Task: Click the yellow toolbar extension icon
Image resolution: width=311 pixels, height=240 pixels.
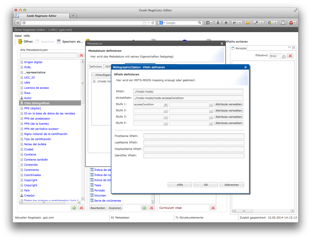Action: tap(248, 23)
